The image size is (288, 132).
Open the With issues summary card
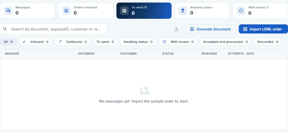[261, 11]
